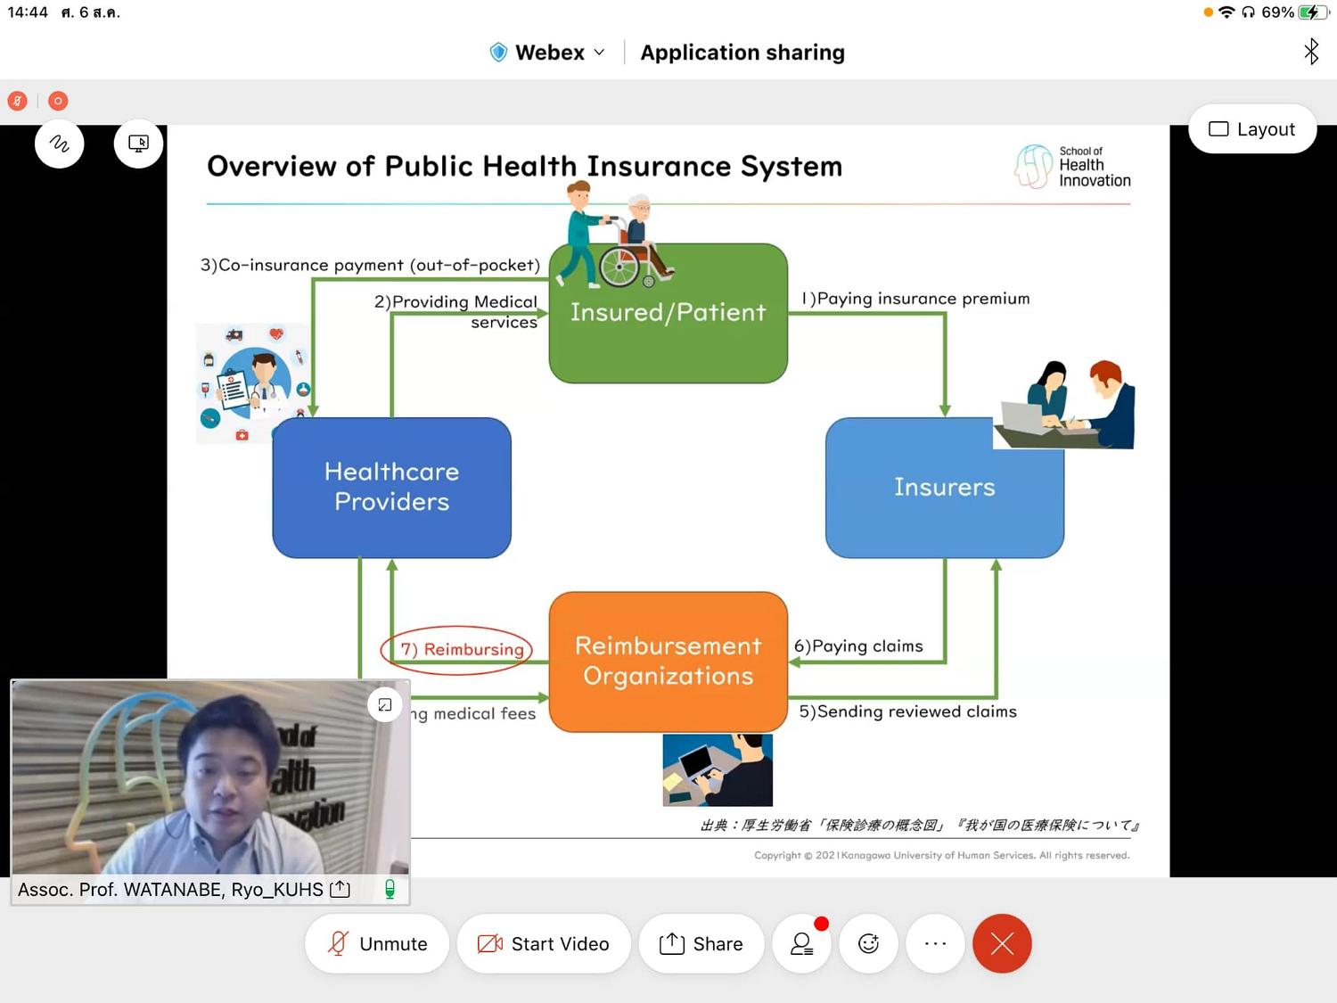
Task: Open the more options ellipsis
Action: (935, 943)
